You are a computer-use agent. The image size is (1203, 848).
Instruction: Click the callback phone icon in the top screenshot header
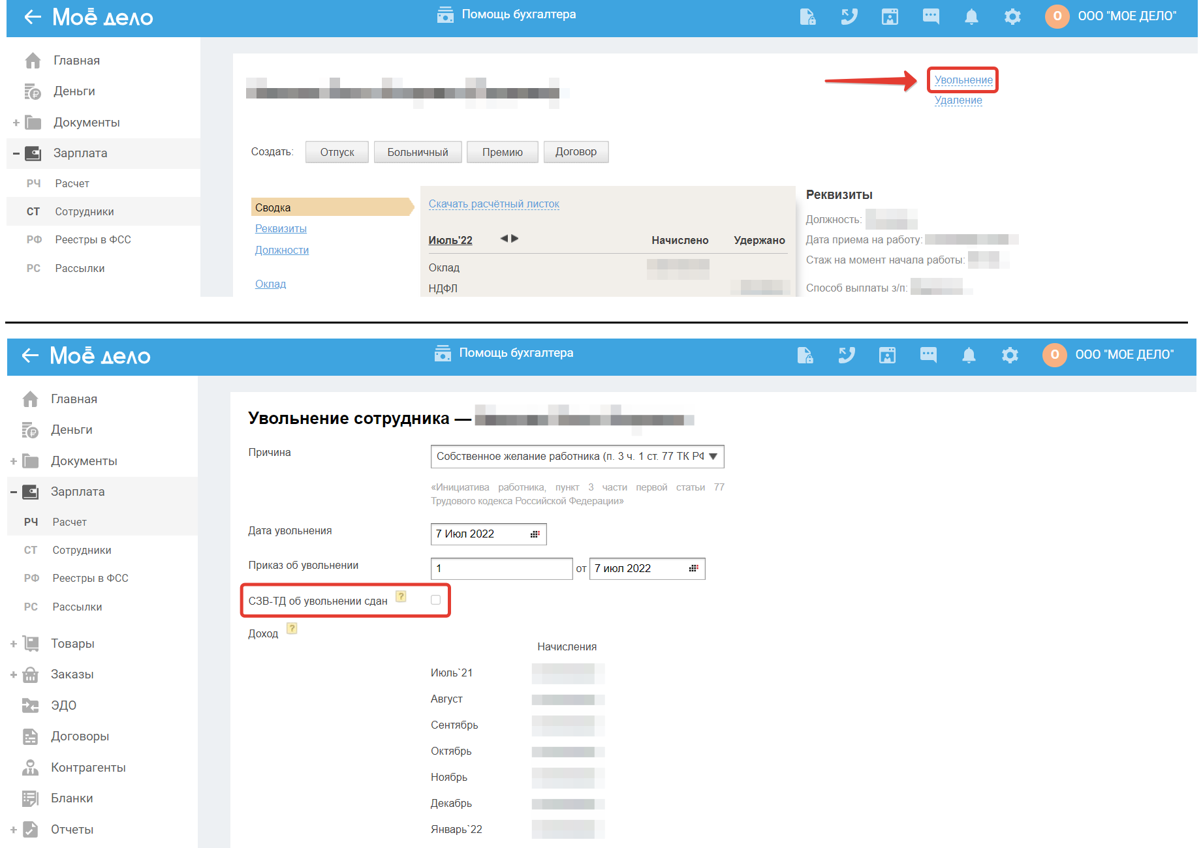pyautogui.click(x=849, y=16)
